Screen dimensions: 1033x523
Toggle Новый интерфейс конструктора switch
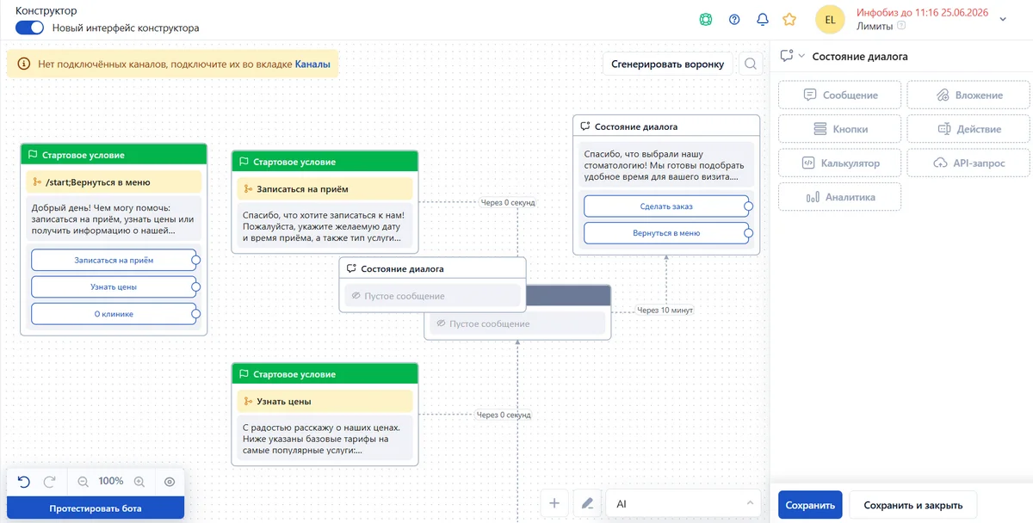tap(29, 28)
